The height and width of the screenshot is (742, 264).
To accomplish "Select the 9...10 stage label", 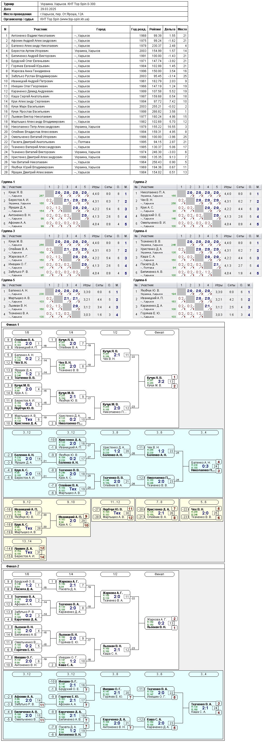I will [x=71, y=502].
